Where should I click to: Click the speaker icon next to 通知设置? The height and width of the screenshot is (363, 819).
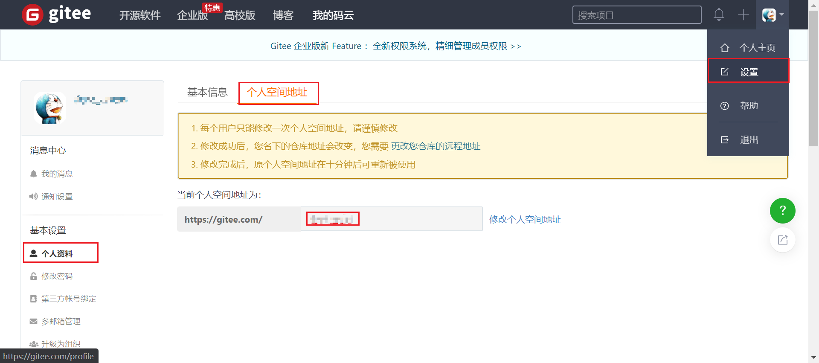point(33,196)
